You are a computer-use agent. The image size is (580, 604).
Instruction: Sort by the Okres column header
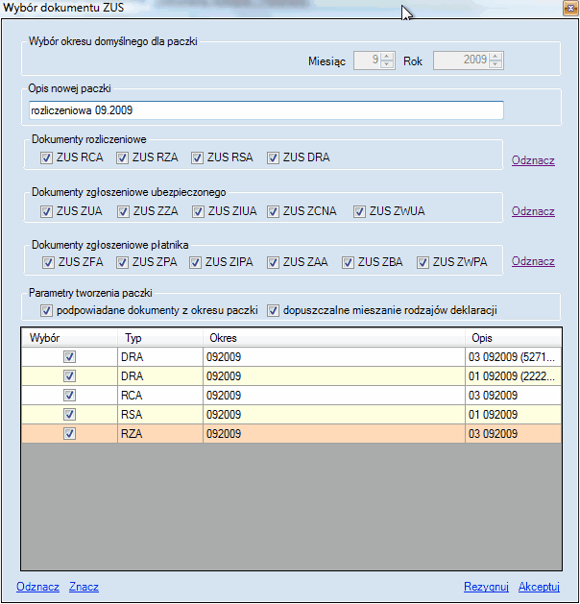[334, 338]
